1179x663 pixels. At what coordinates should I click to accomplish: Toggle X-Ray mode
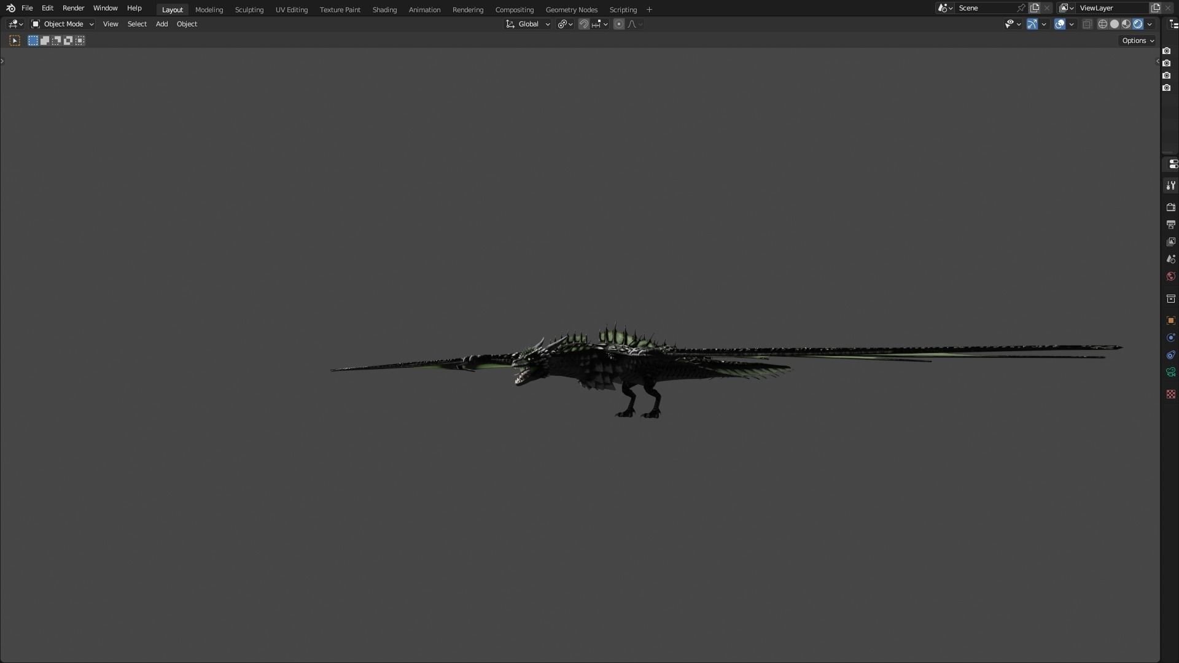tap(1087, 24)
